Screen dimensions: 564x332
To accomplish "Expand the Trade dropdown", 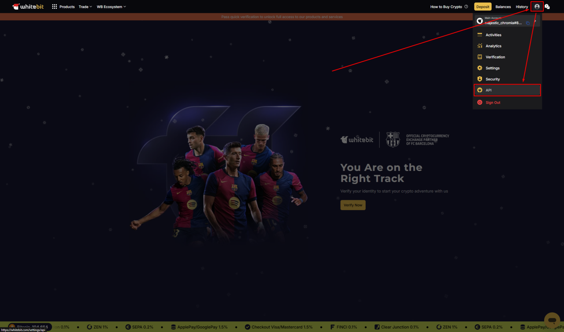I will pos(85,7).
